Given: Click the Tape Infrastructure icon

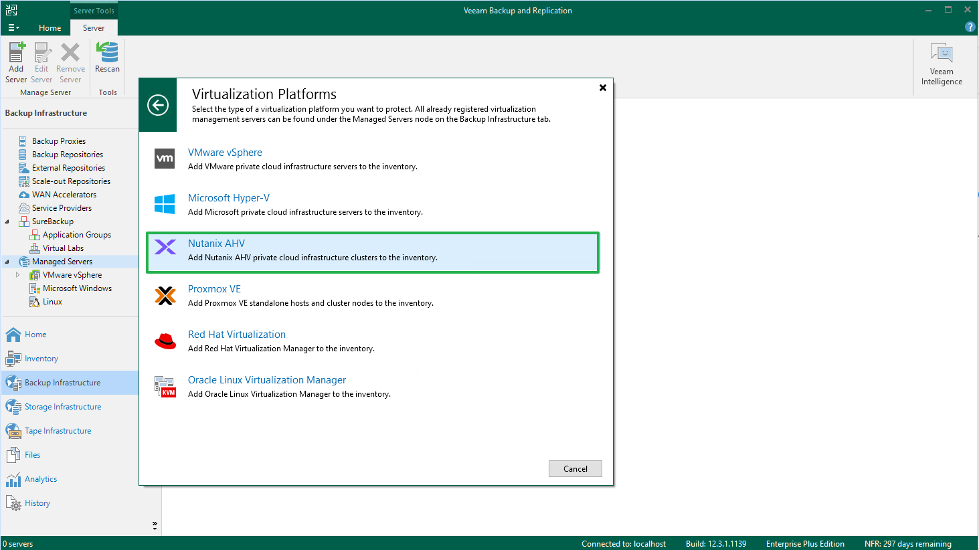Looking at the screenshot, I should coord(13,431).
